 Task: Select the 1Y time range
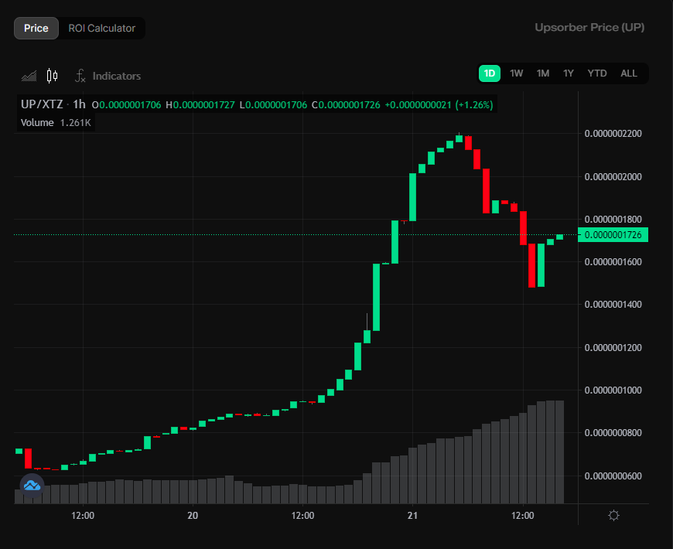(x=569, y=73)
